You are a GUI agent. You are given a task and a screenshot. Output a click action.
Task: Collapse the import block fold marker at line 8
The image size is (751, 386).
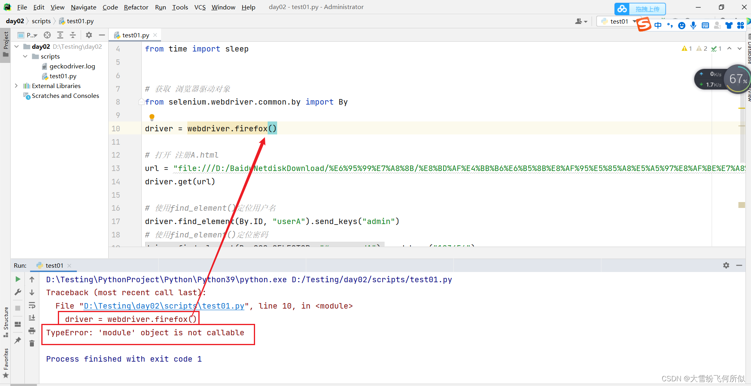coord(141,102)
